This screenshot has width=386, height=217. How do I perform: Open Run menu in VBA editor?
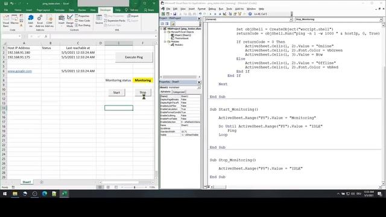coord(221,9)
